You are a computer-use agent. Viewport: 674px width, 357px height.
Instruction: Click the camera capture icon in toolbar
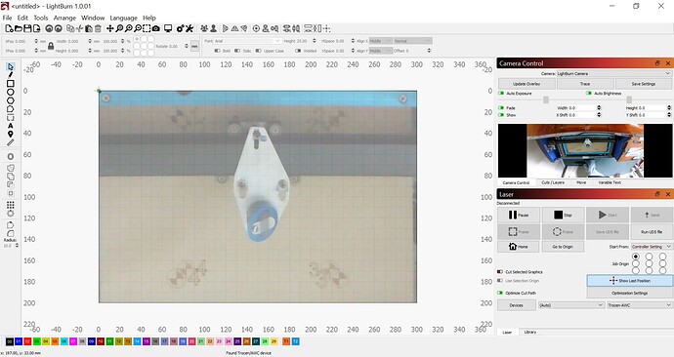point(156,28)
